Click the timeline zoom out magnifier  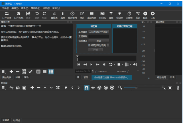tap(120, 88)
